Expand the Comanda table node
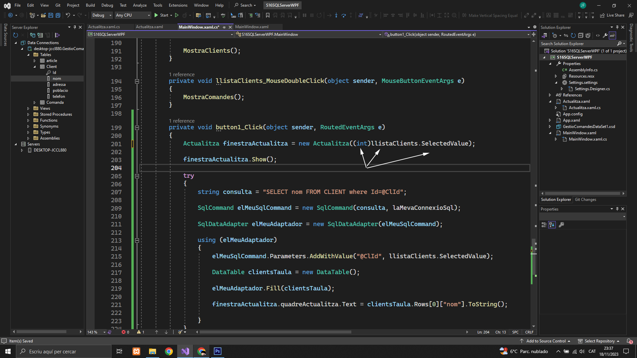Image resolution: width=637 pixels, height=358 pixels. tap(35, 102)
